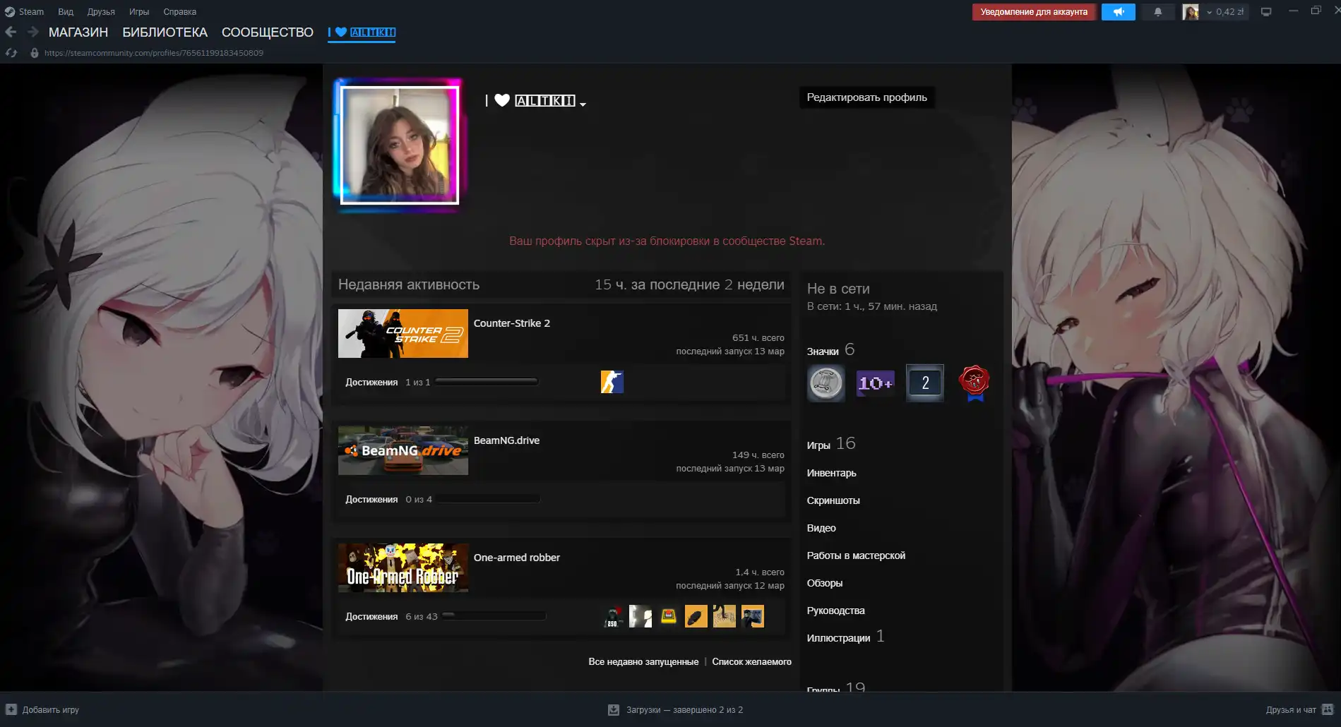
Task: Open Видео link
Action: click(x=821, y=528)
